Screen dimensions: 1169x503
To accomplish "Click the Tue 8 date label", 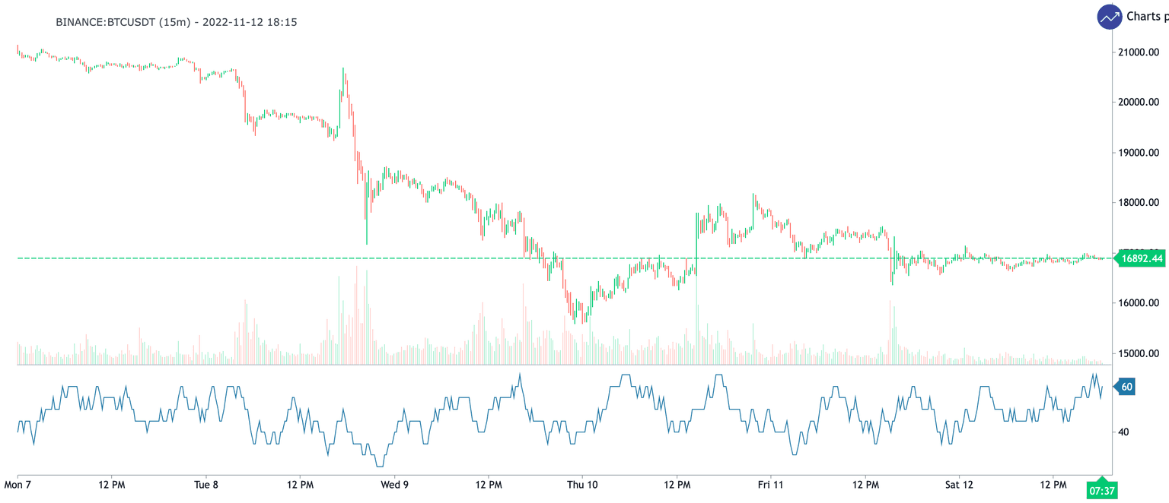I will (206, 484).
